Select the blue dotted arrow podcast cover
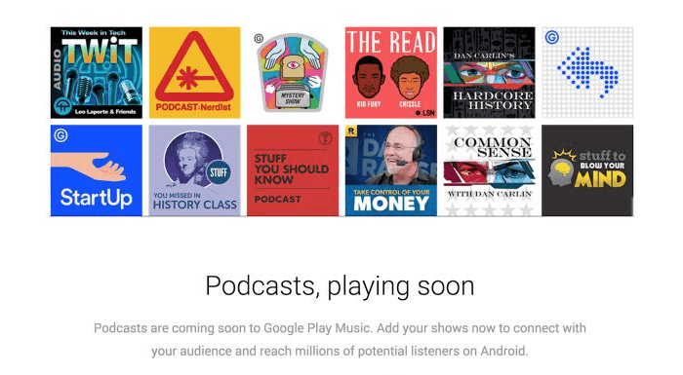Image resolution: width=683 pixels, height=375 pixels. point(587,73)
